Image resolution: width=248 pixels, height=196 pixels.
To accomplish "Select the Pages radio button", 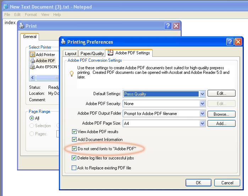I will pyautogui.click(x=32, y=134).
